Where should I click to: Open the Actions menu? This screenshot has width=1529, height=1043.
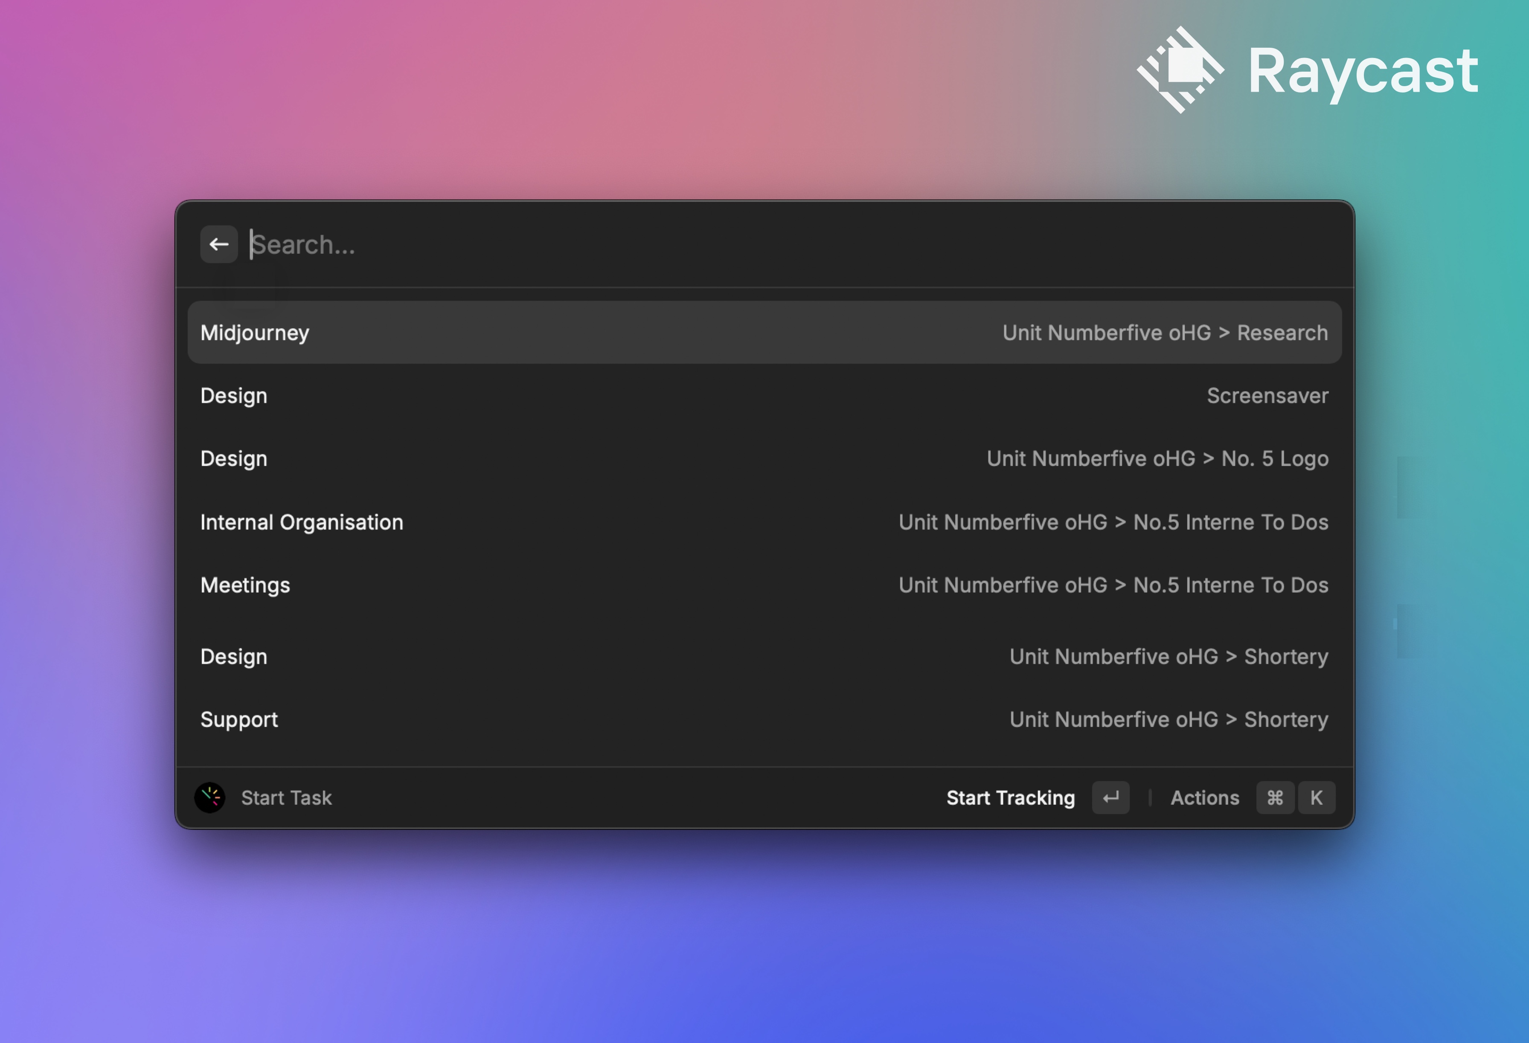click(x=1205, y=798)
